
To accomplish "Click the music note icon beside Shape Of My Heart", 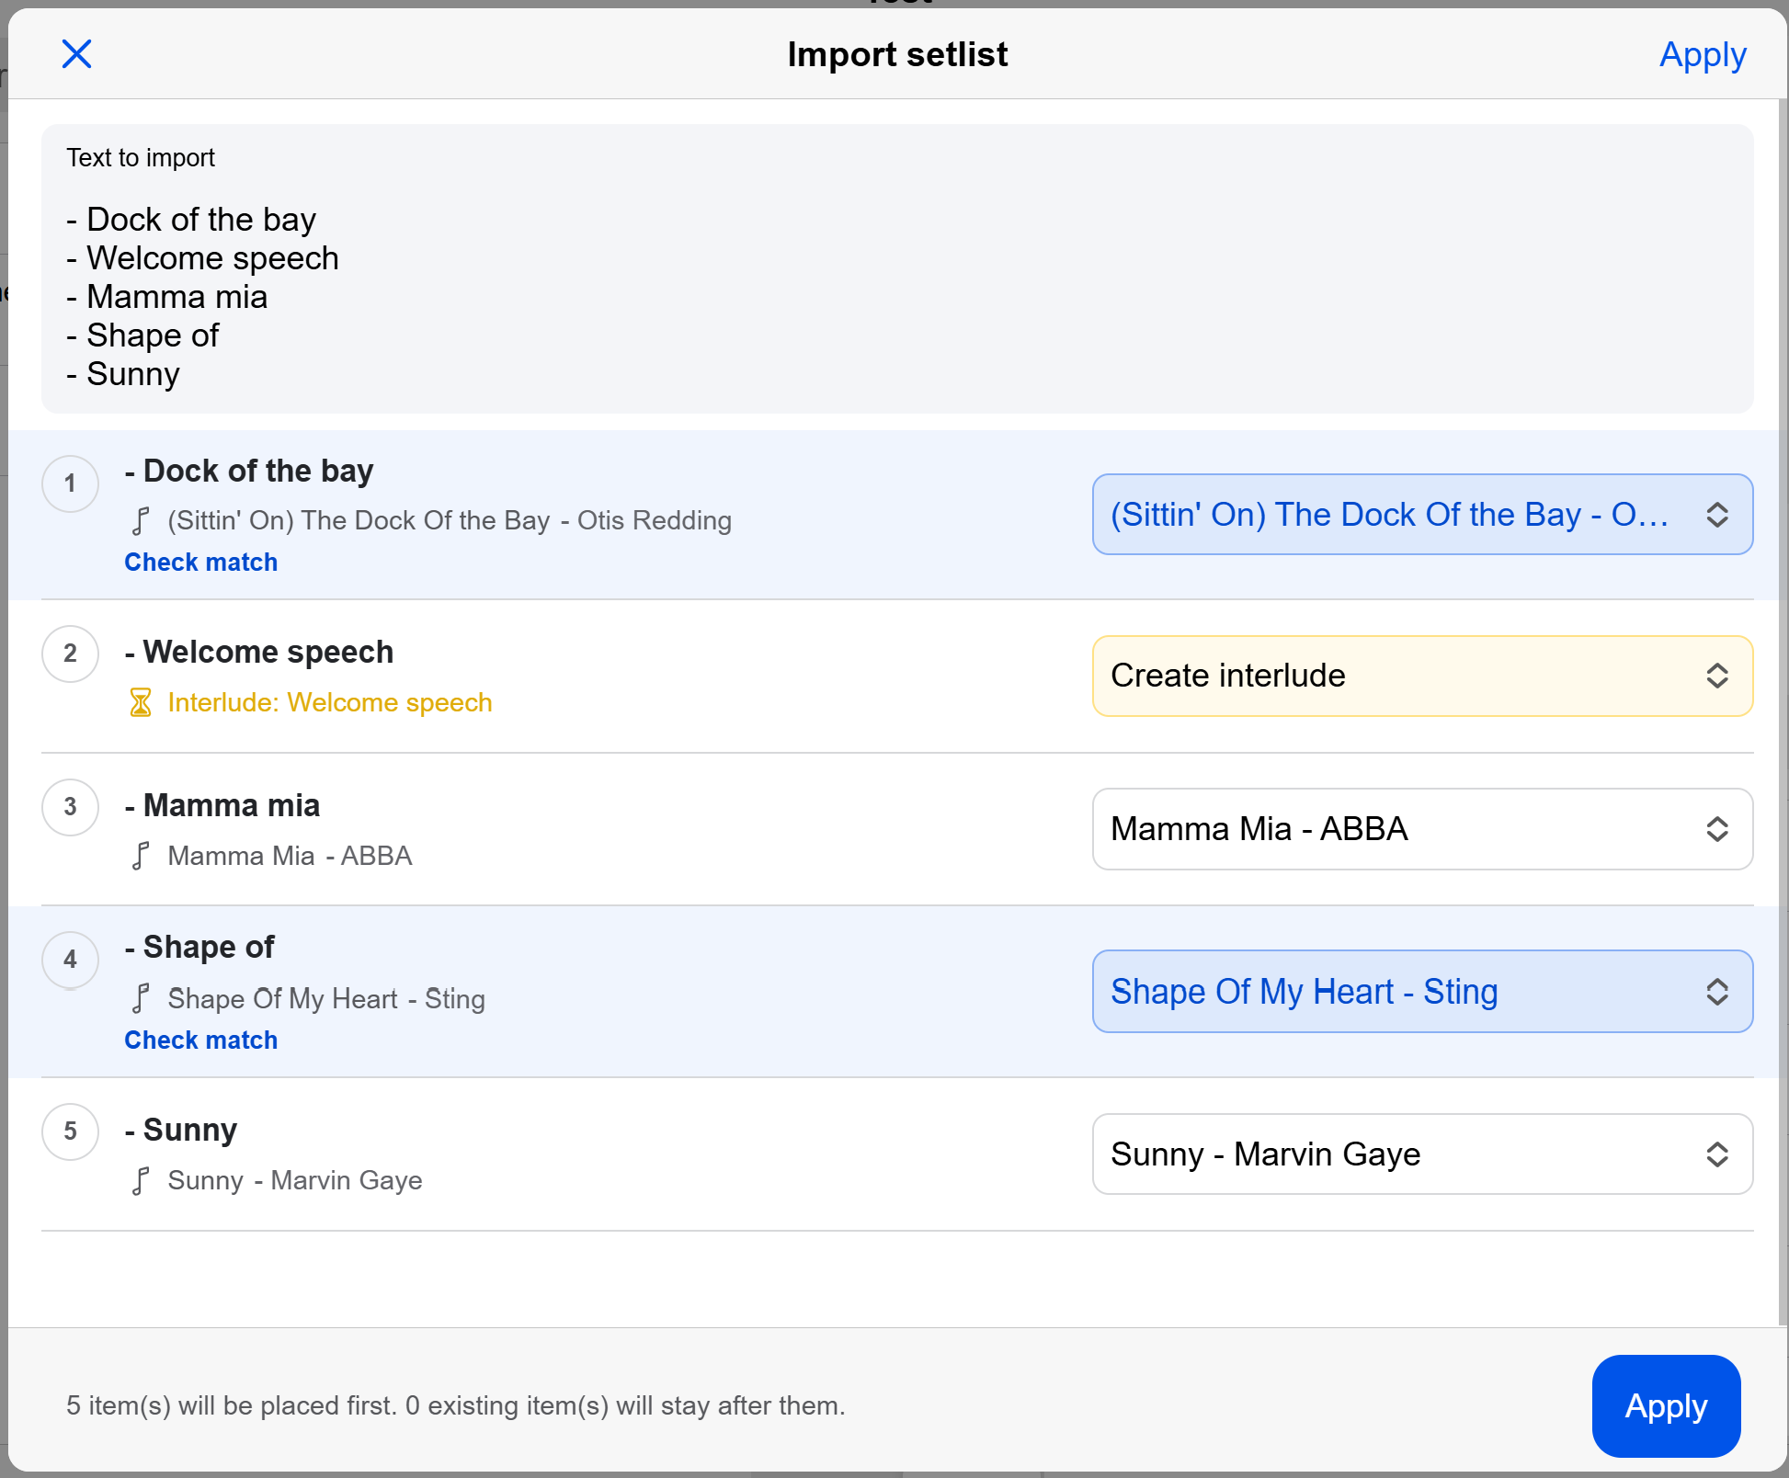I will pos(141,998).
